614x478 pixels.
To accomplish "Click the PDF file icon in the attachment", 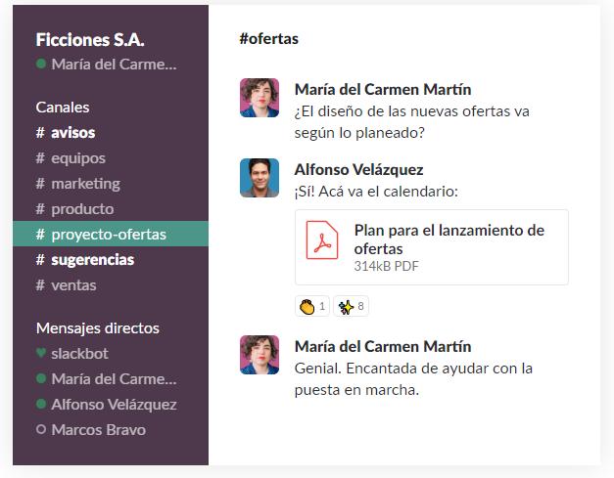I will [x=321, y=239].
